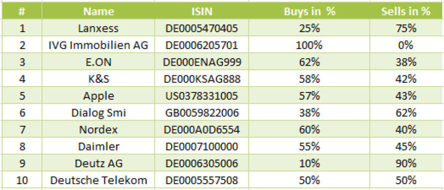The image size is (444, 190).
Task: Select the Deutz AG cell
Action: pyautogui.click(x=98, y=163)
